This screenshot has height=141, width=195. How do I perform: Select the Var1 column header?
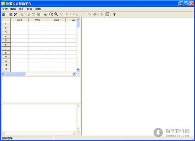pyautogui.click(x=19, y=20)
